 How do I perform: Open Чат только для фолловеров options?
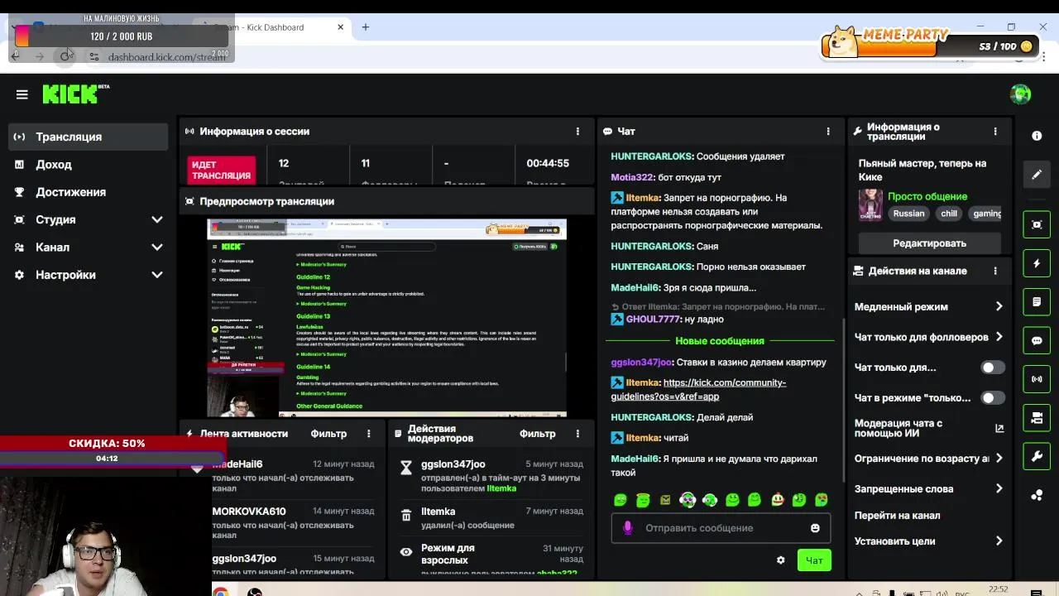click(x=928, y=337)
